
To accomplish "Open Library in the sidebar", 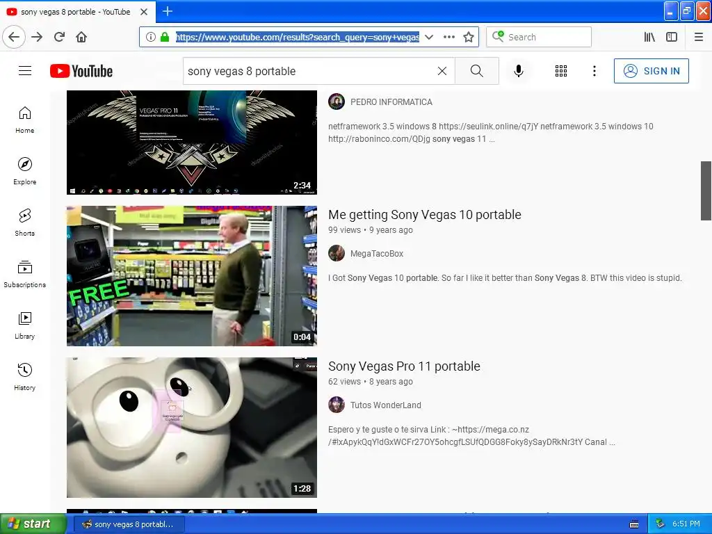I will point(25,325).
